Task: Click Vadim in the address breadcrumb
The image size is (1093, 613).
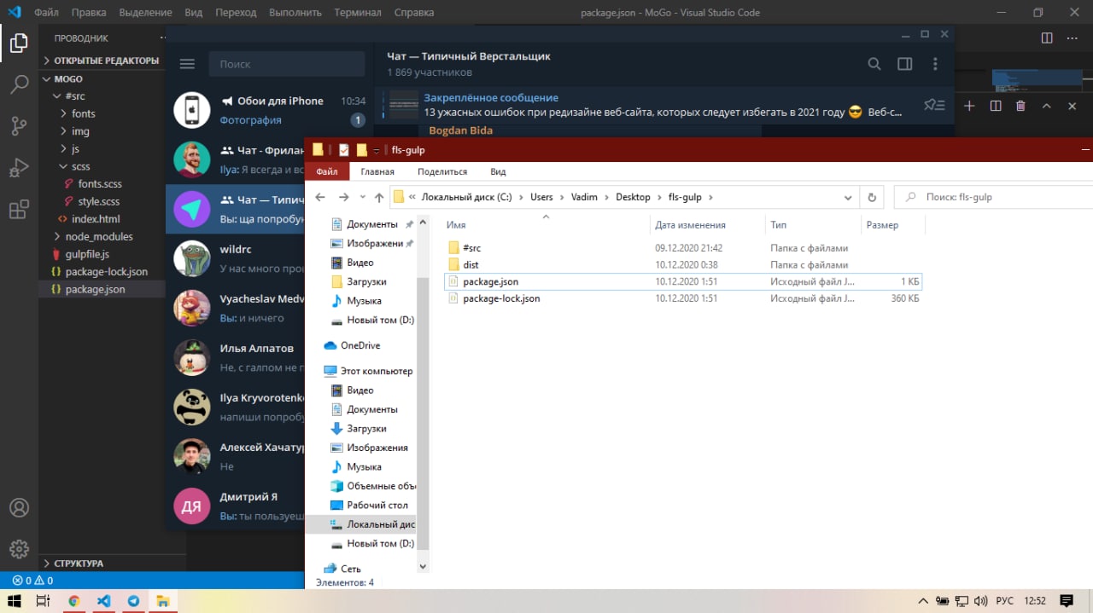Action: coord(584,197)
